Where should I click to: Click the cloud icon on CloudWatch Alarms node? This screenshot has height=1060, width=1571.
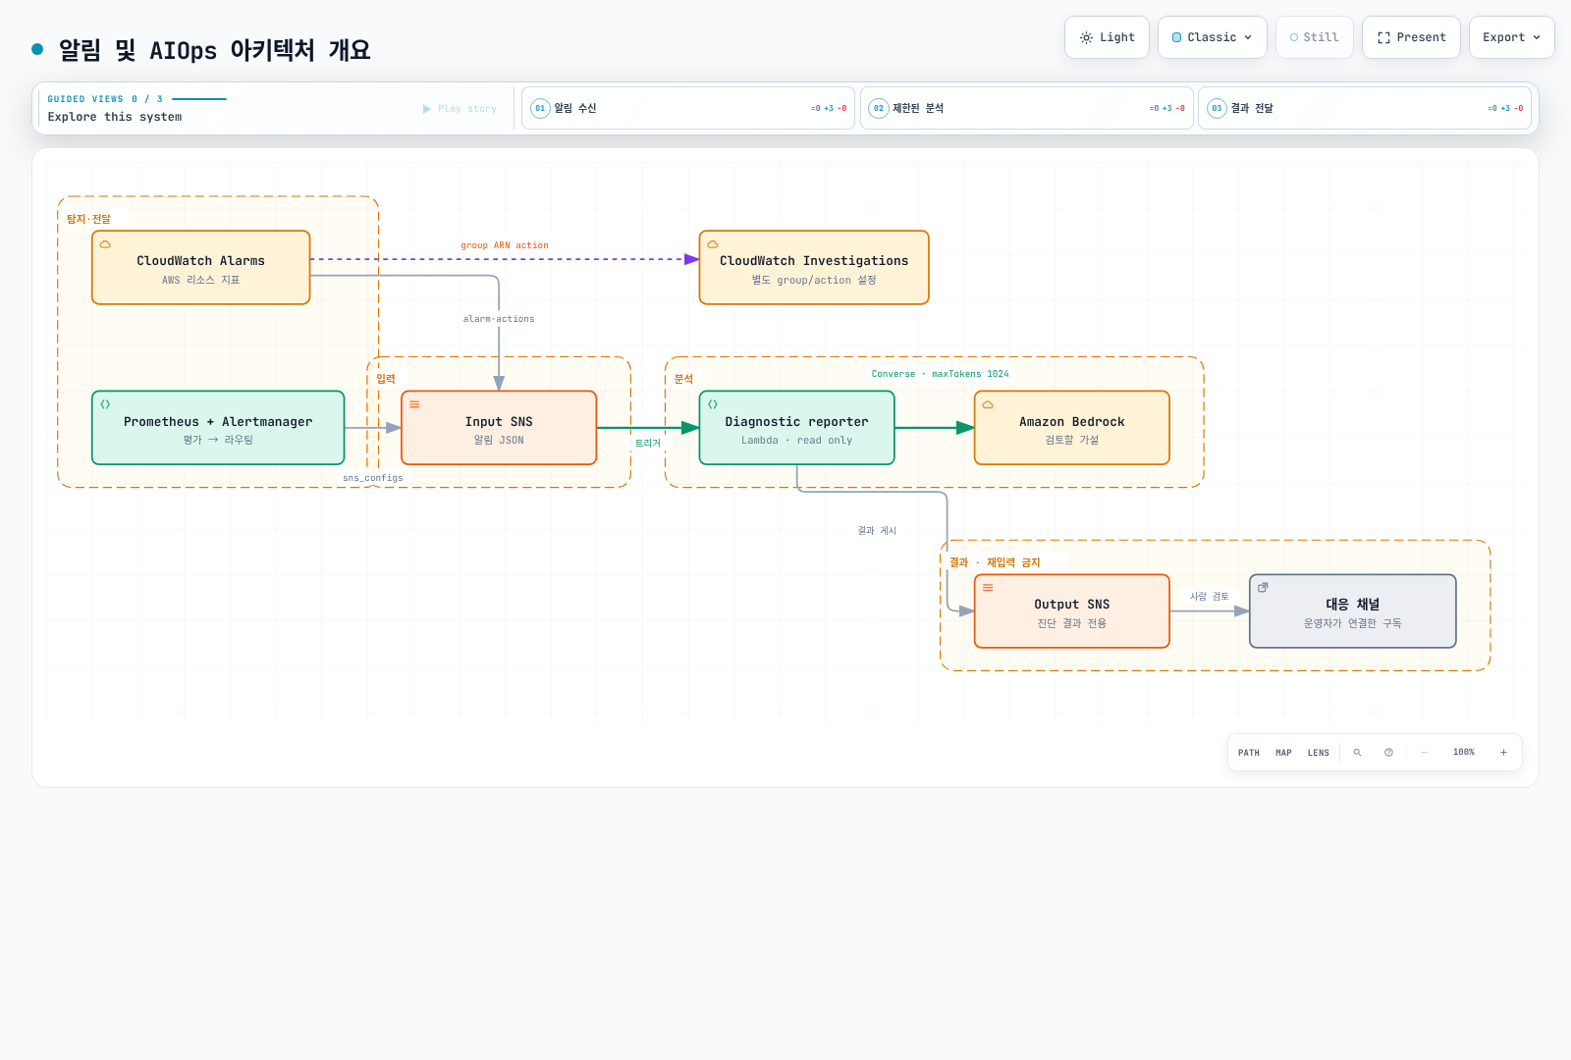tap(105, 244)
